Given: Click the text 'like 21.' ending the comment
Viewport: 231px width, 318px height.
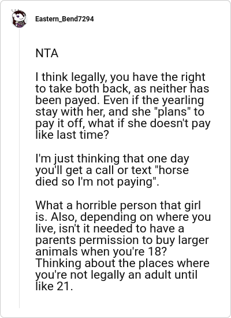Looking at the screenshot, I should pyautogui.click(x=54, y=286).
